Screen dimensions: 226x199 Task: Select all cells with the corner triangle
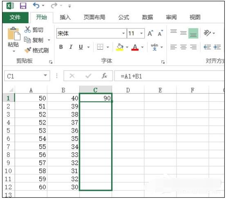point(11,90)
